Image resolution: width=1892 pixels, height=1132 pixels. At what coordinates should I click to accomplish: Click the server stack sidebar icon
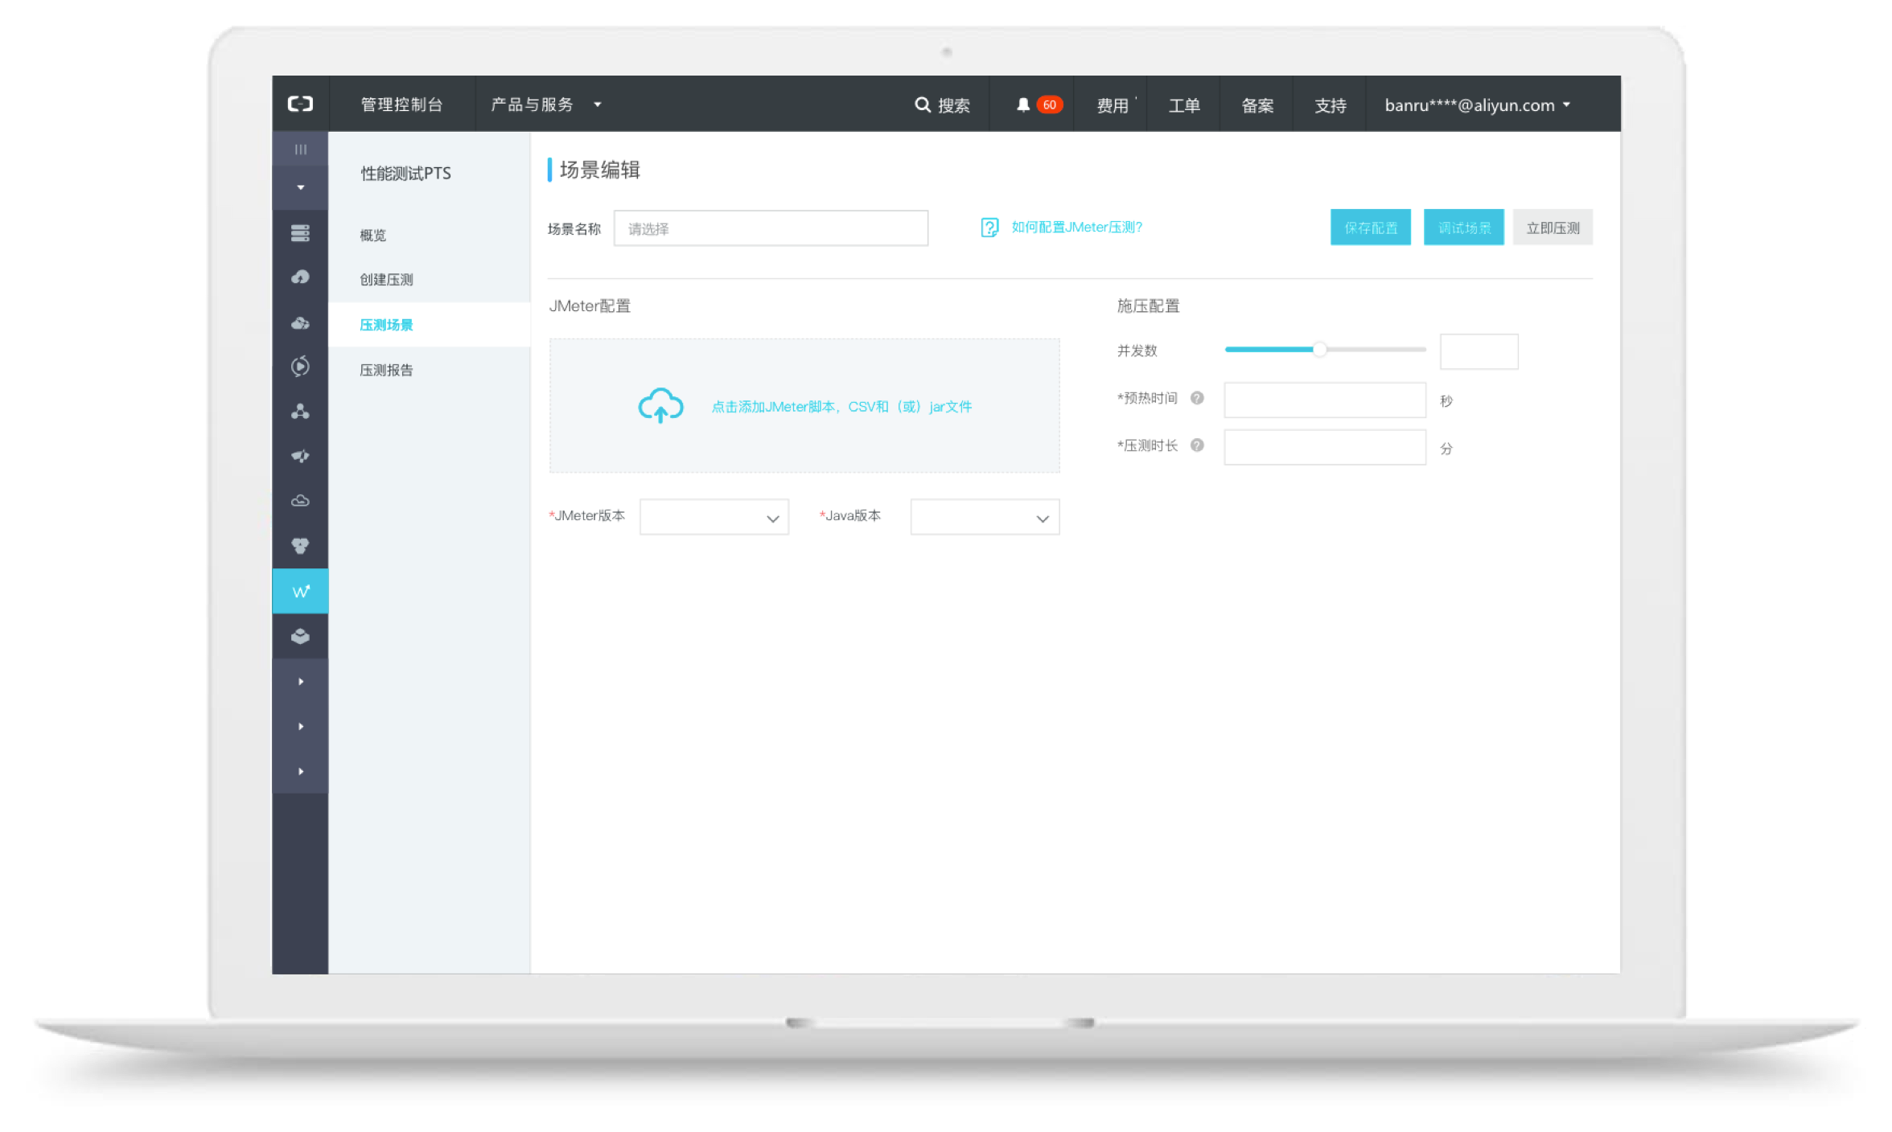pos(300,233)
